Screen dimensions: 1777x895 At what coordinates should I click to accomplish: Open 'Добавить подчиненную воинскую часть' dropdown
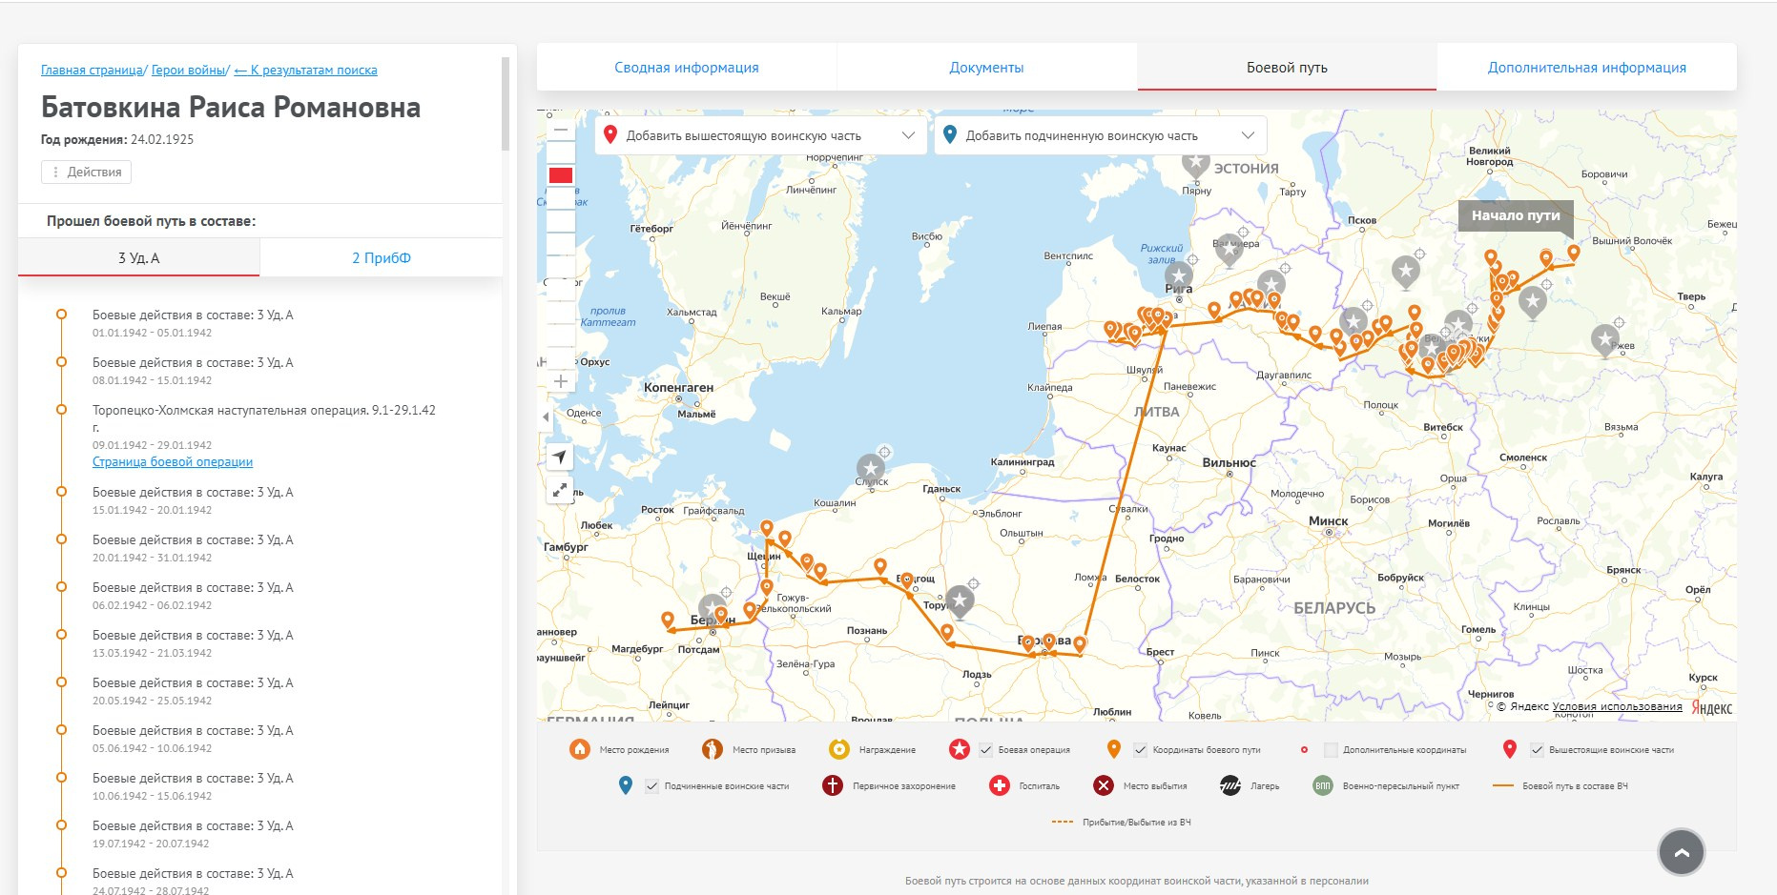[1100, 135]
